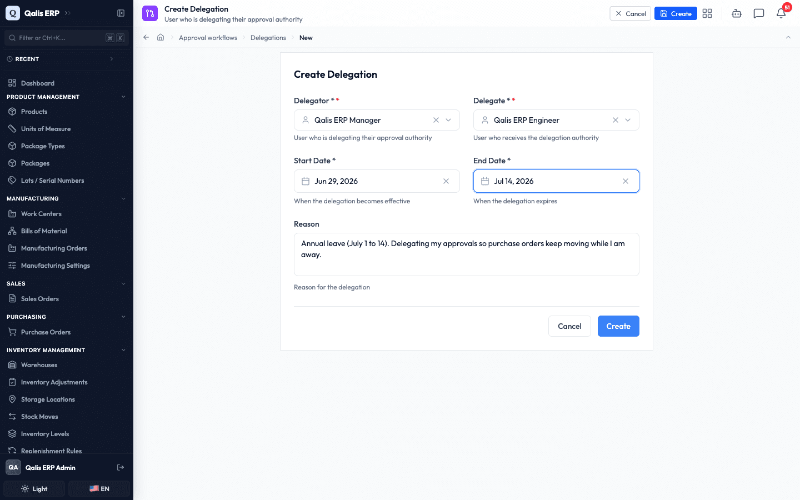Click the Qalis ERP logo icon
The height and width of the screenshot is (500, 800).
point(13,13)
